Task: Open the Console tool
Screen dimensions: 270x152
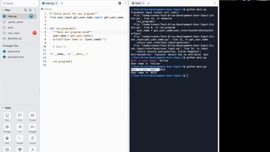Action: [x=20, y=138]
